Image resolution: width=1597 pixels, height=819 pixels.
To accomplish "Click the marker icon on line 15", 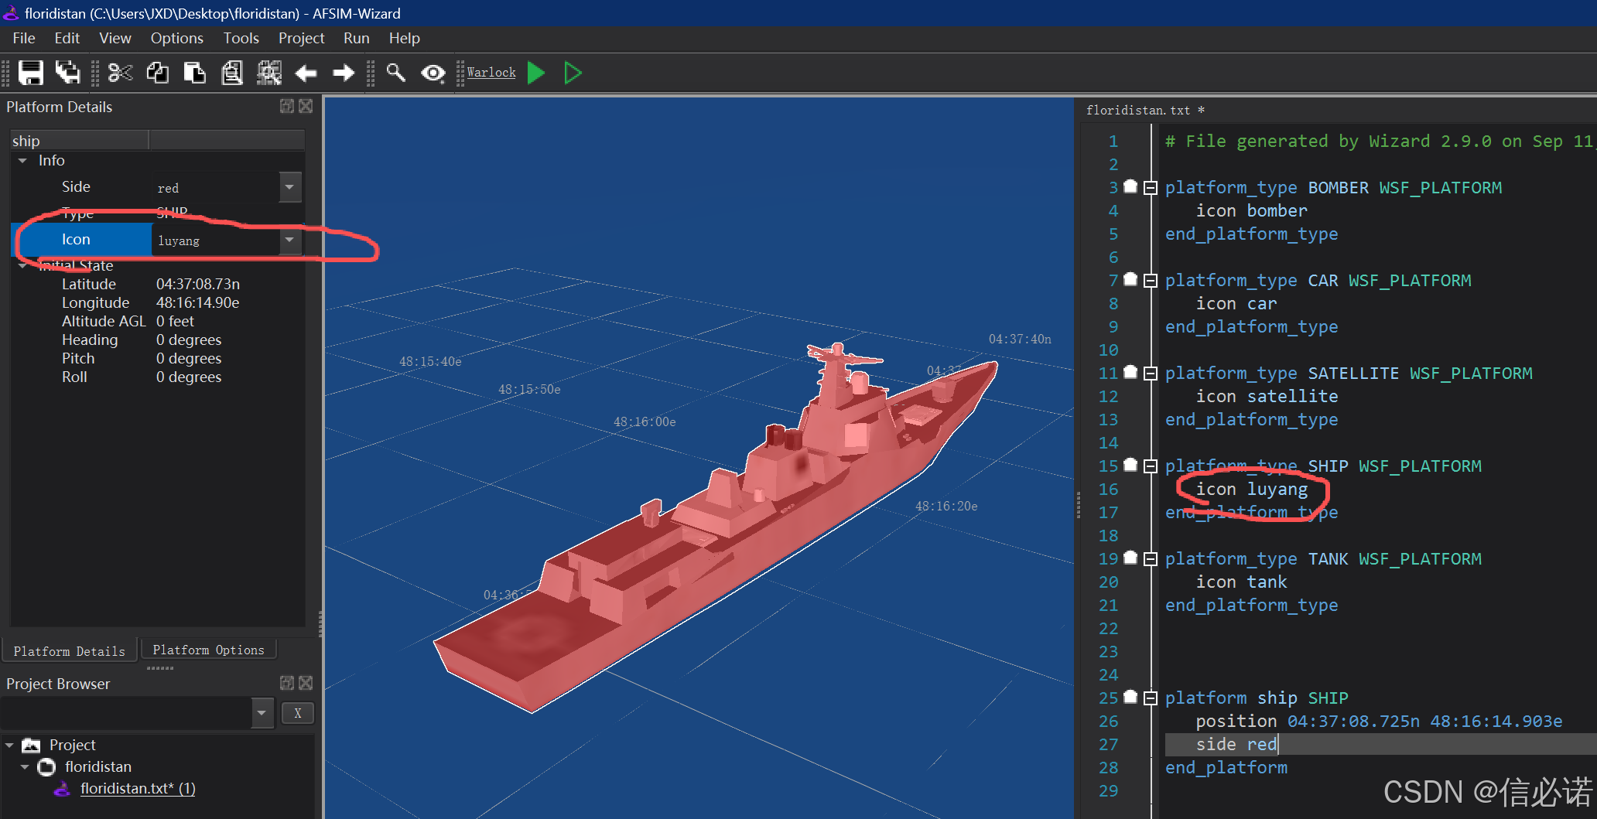I will (1130, 464).
